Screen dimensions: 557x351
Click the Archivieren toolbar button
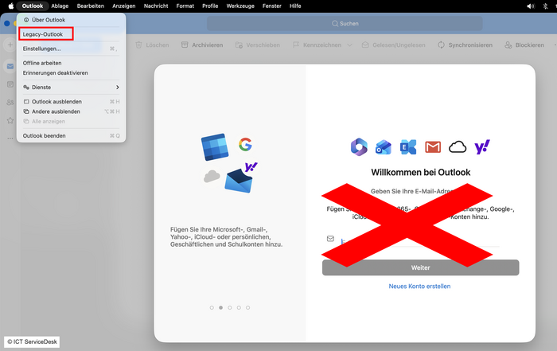point(202,45)
